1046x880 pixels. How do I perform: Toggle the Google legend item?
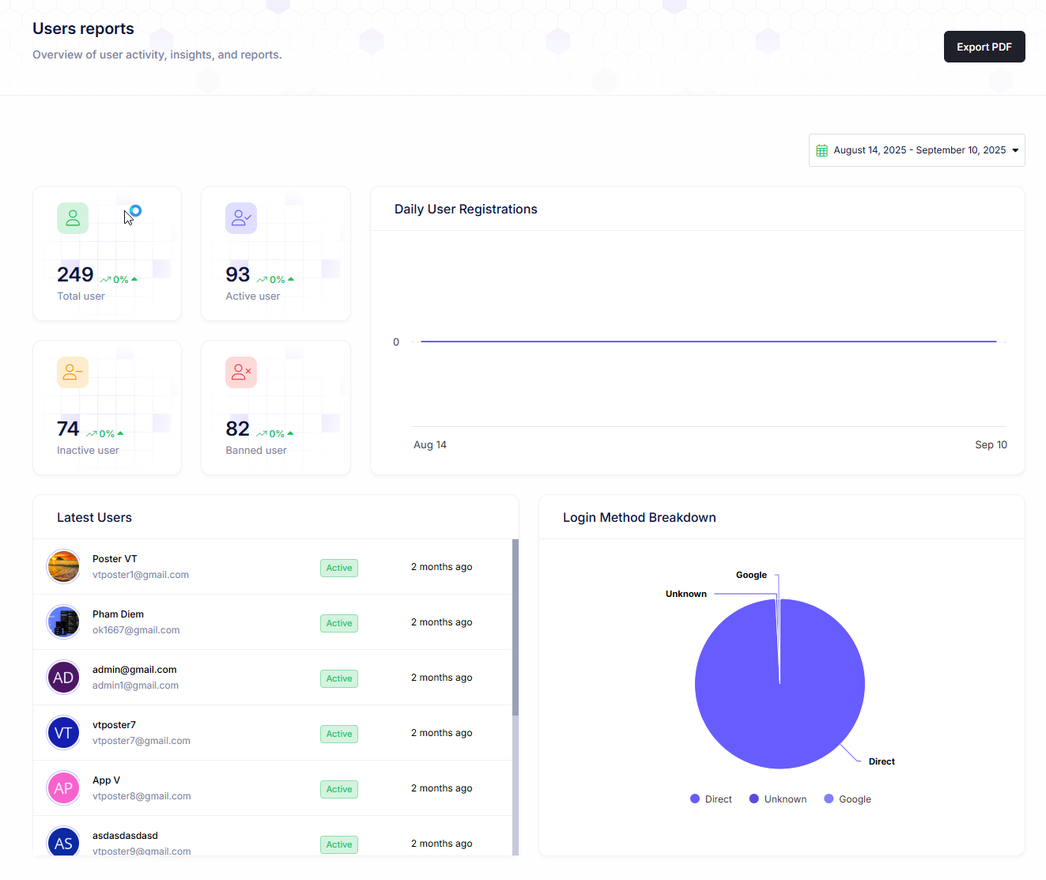point(848,799)
